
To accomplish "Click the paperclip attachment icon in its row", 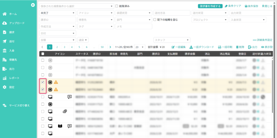I will pos(65,112).
